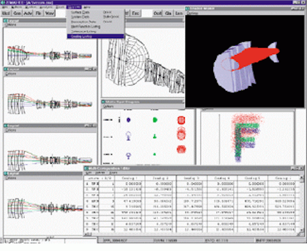Click the first toolbar button left of Gen

[x=6, y=14]
